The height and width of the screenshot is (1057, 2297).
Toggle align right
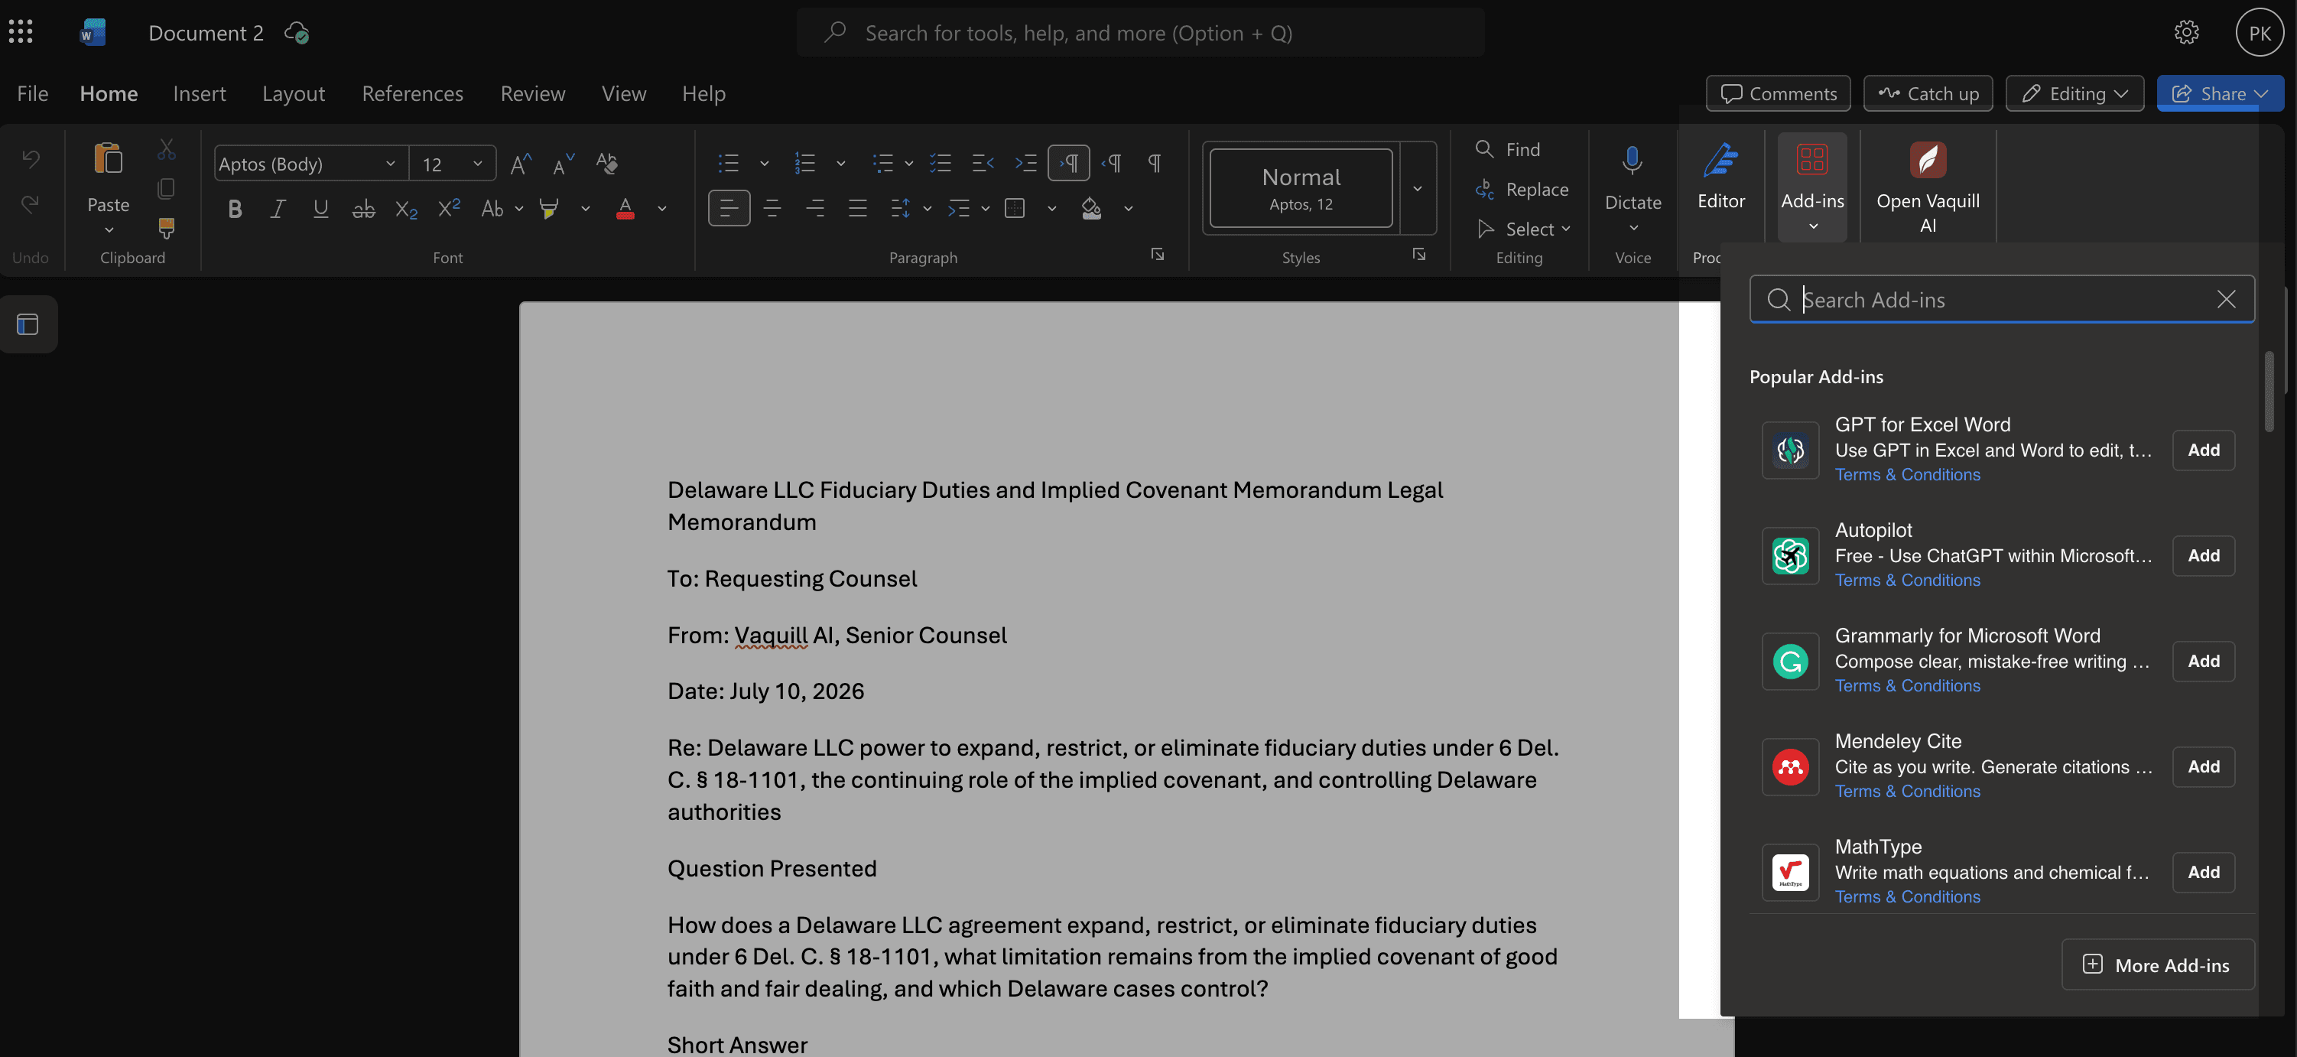(815, 209)
